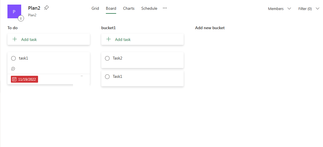Switch to the Charts tab

[129, 9]
